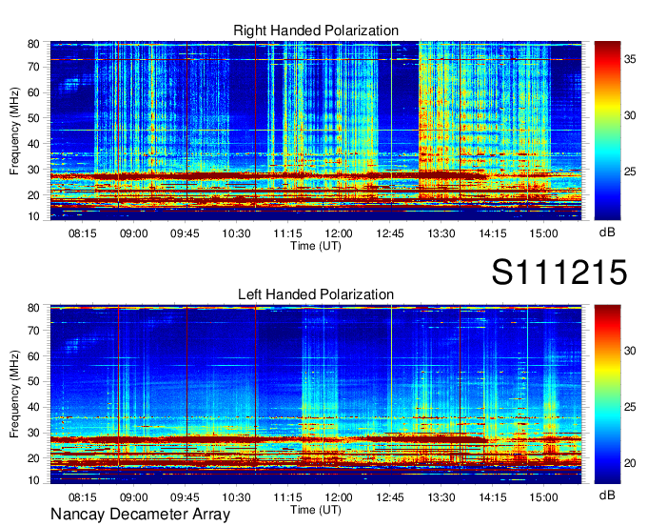Click the 30 MHz tick on the Right Handed plot
This screenshot has width=647, height=526.
33,170
